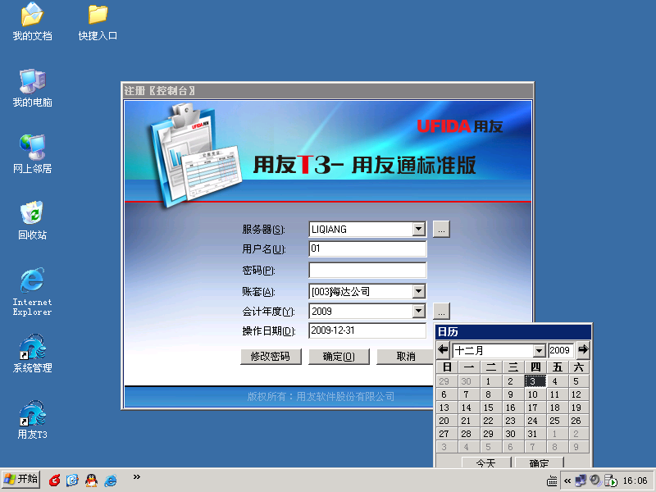Expand the quick launch overflow chevron

(136, 477)
